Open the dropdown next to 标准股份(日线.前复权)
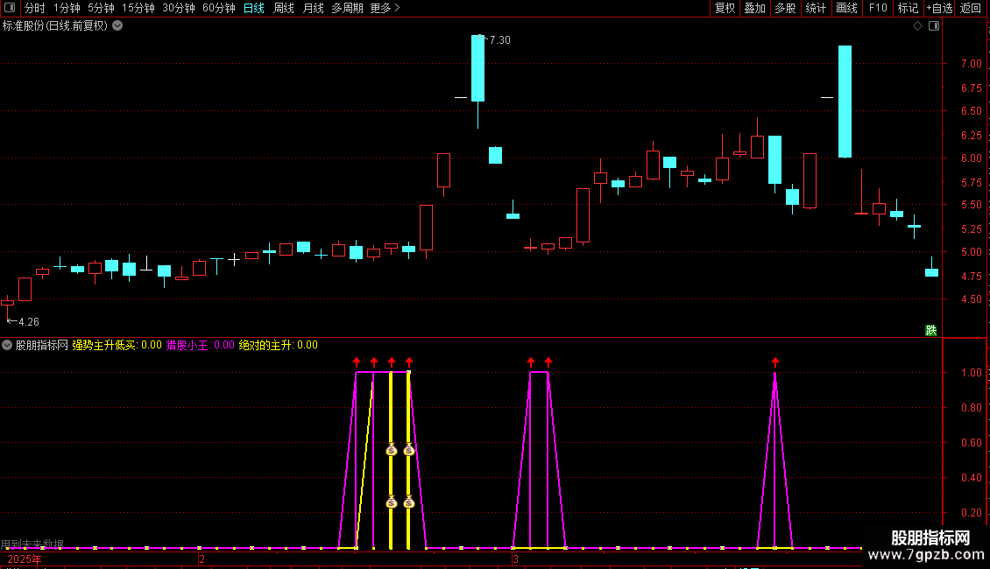This screenshot has height=569, width=990. (117, 26)
